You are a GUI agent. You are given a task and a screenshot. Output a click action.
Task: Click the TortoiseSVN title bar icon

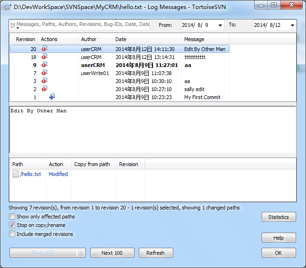pos(8,7)
